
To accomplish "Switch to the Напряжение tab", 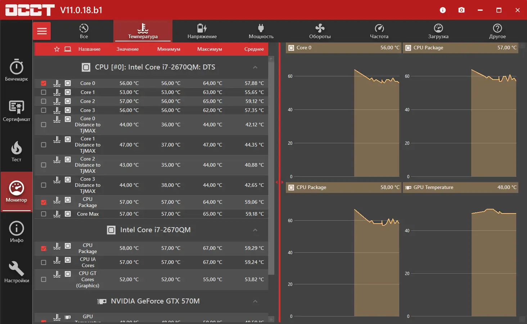I will coord(202,31).
